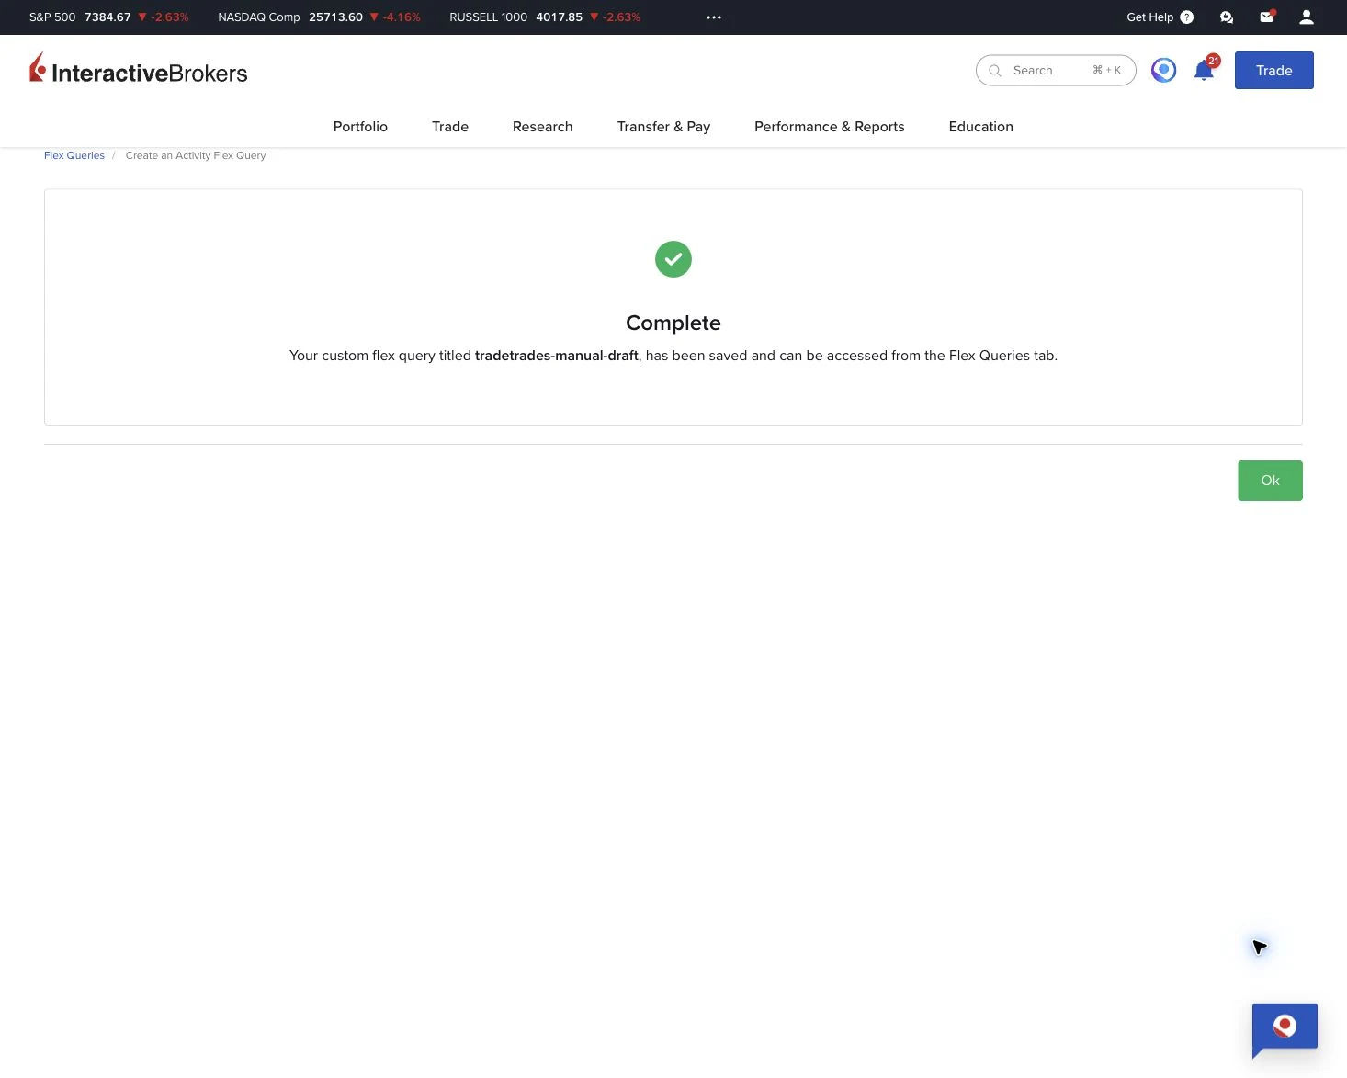Click the three dots ticker overflow
Image resolution: width=1347 pixels, height=1078 pixels.
point(714,17)
